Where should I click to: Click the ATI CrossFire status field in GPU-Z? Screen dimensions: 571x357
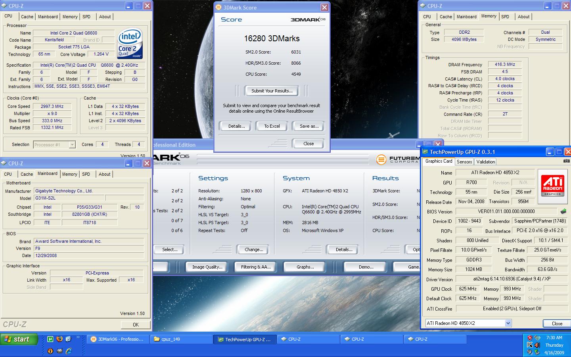point(512,309)
